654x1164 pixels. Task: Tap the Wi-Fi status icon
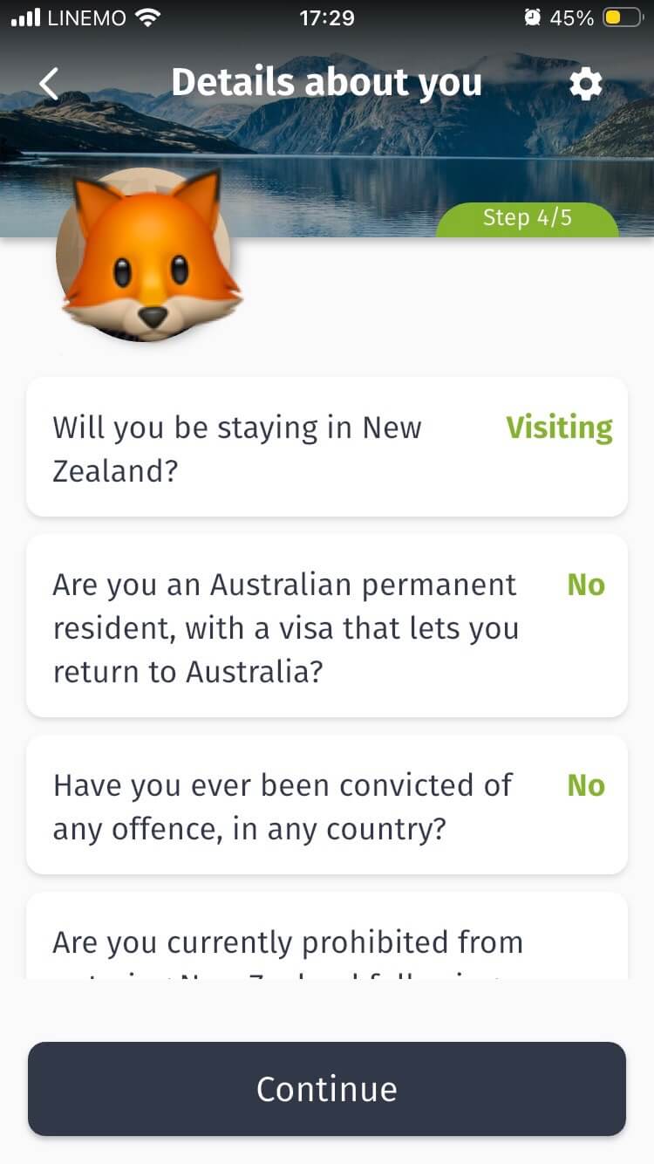(149, 17)
